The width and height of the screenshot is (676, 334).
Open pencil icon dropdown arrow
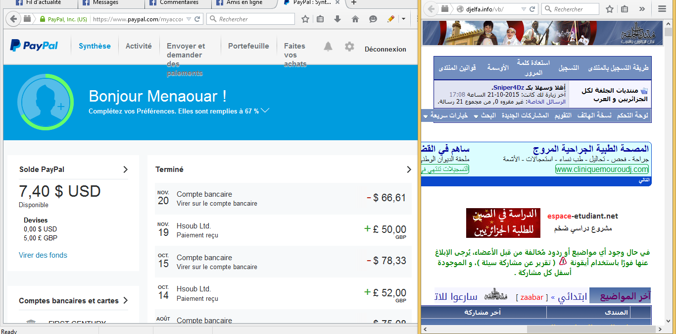403,19
